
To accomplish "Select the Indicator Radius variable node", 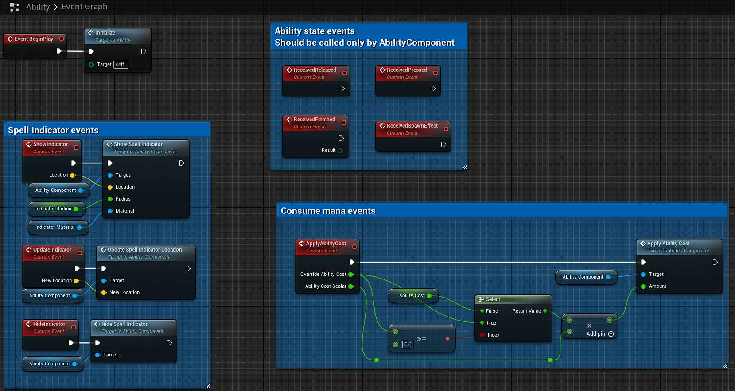I will (x=53, y=209).
